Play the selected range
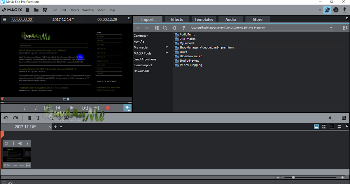 pos(85,108)
